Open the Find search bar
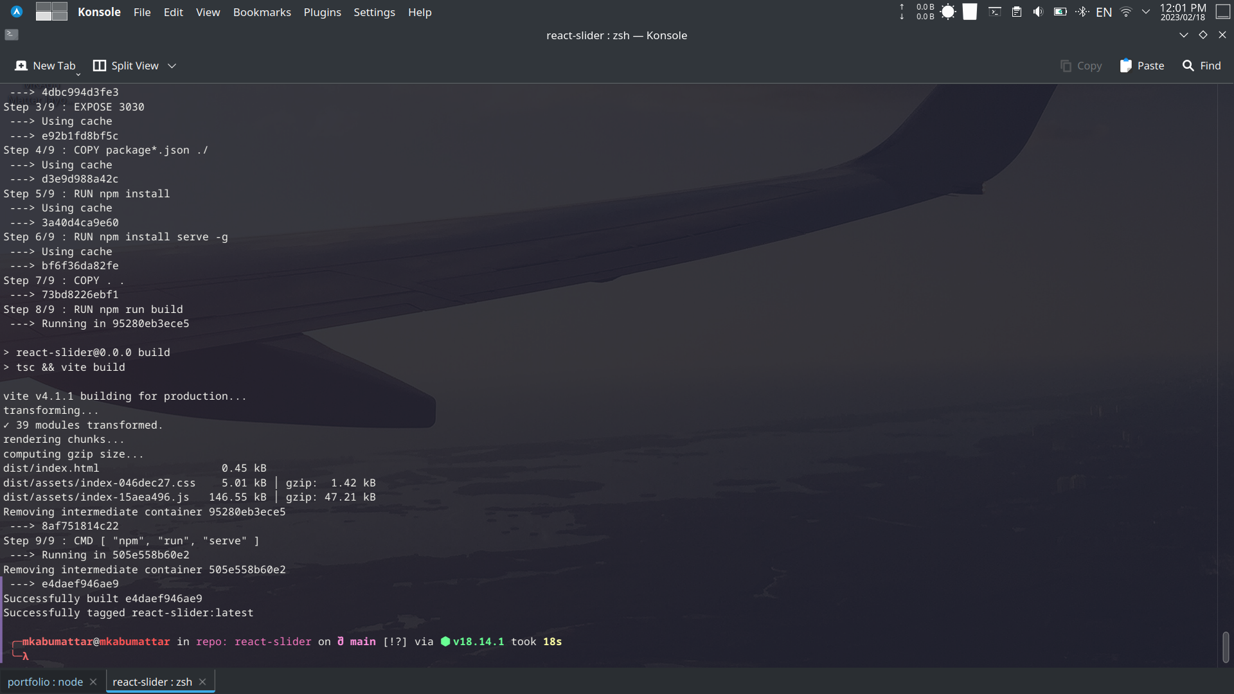The image size is (1234, 694). click(1201, 65)
